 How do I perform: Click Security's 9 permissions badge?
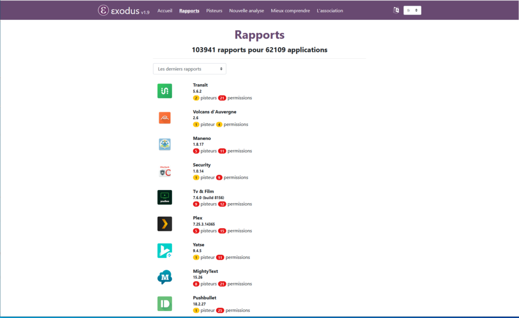(x=219, y=178)
